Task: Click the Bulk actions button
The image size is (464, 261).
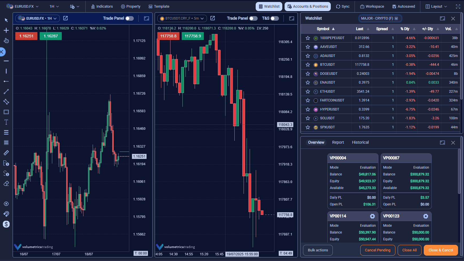Action: pos(318,250)
